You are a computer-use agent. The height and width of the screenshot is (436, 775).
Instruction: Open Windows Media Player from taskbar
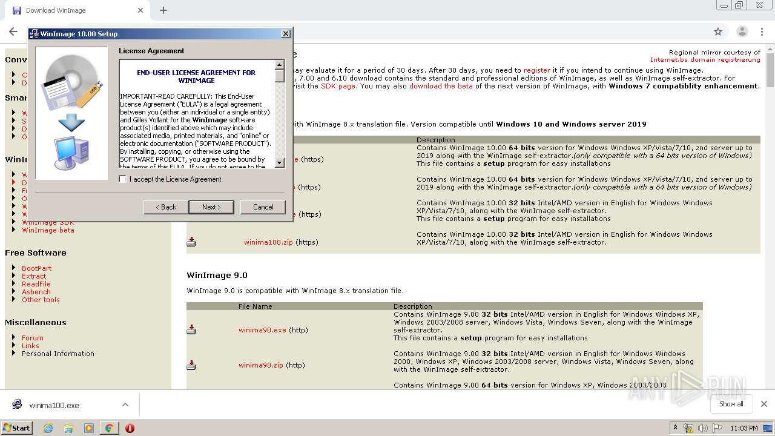point(89,428)
